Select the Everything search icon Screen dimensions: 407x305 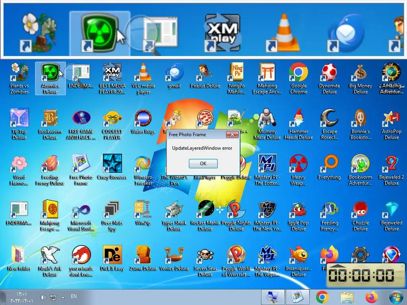click(x=329, y=167)
